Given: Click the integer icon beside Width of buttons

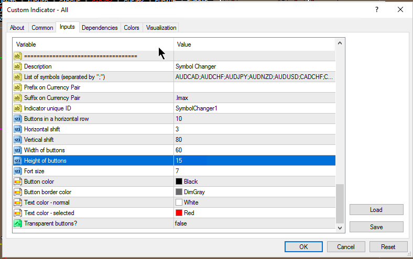Looking at the screenshot, I should tap(18, 150).
